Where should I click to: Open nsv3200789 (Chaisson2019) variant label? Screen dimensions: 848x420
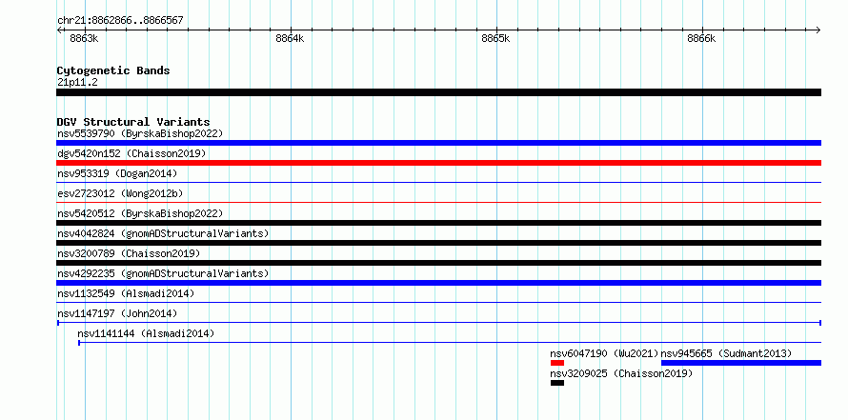[x=129, y=253]
